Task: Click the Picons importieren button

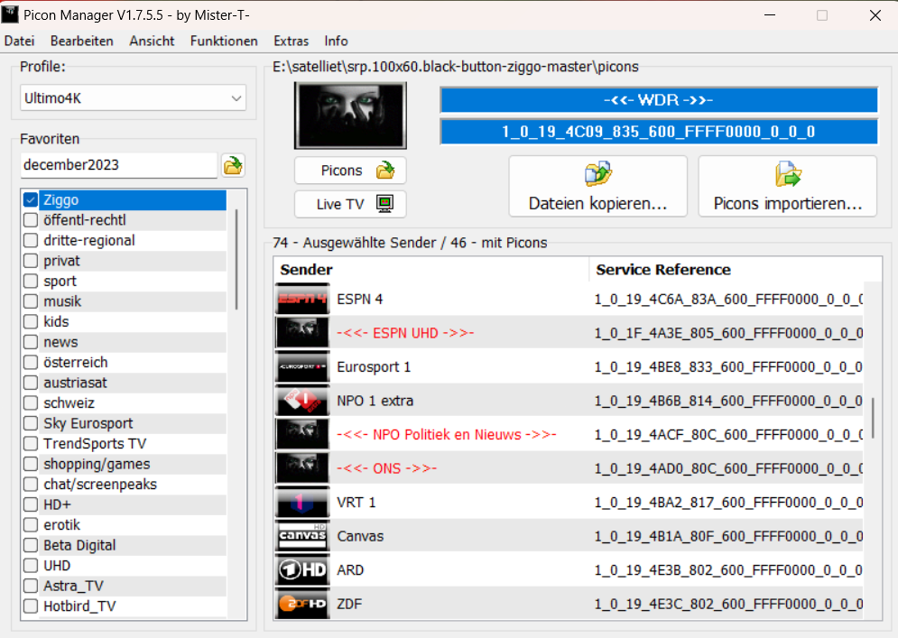Action: 787,186
